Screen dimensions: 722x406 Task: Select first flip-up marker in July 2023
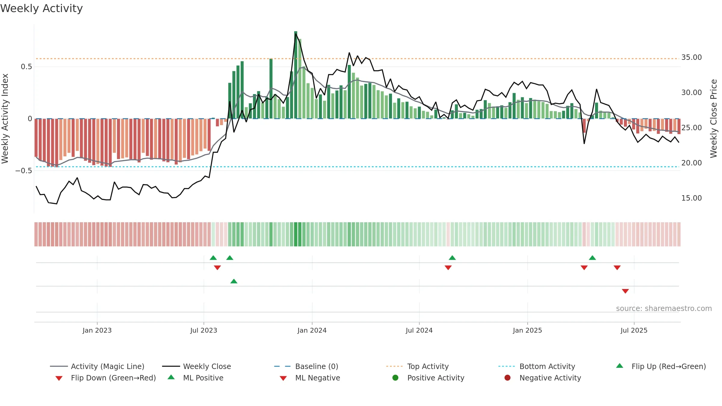213,258
